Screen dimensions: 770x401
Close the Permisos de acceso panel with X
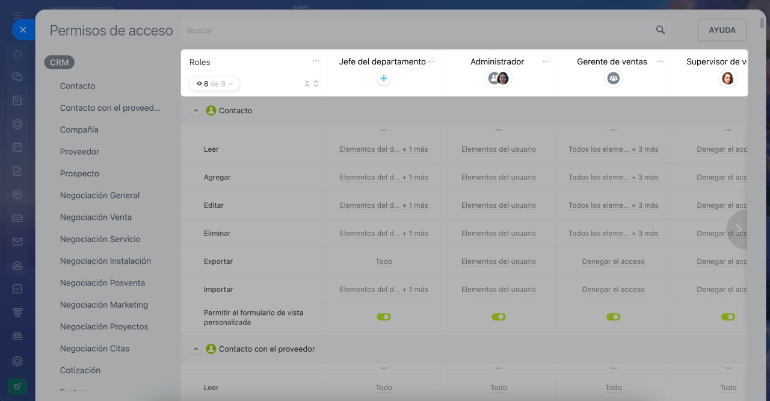pos(23,30)
